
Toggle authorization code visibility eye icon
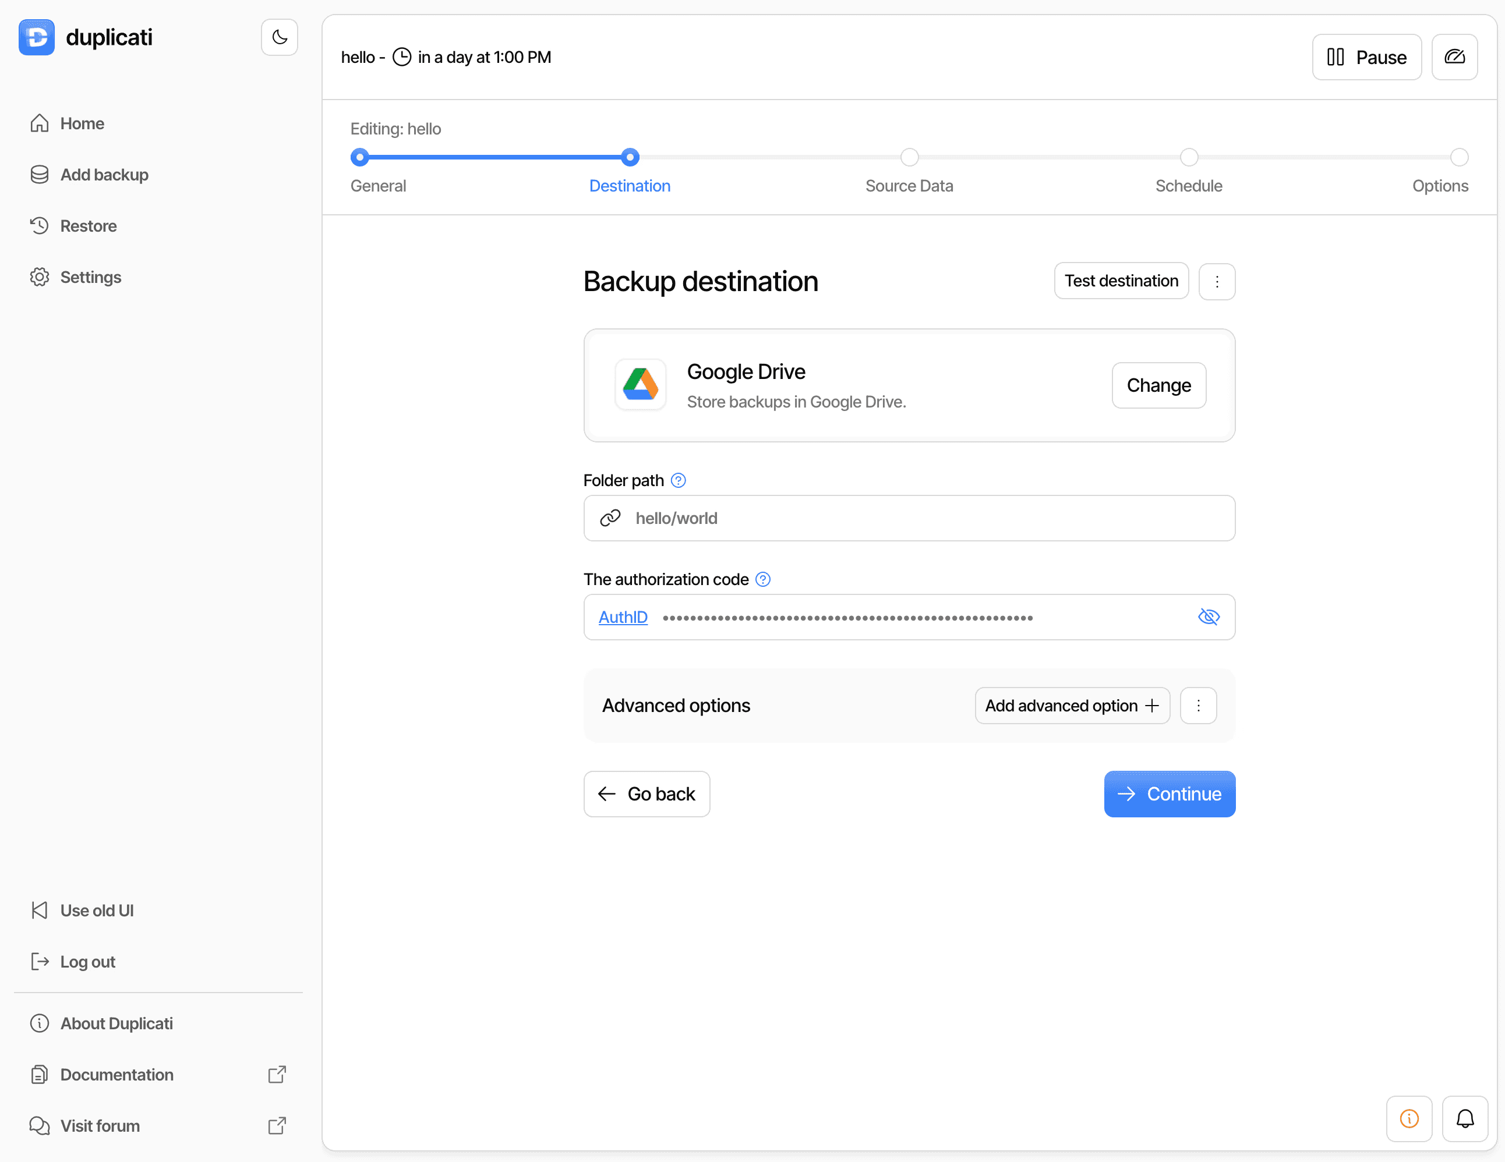pos(1209,617)
